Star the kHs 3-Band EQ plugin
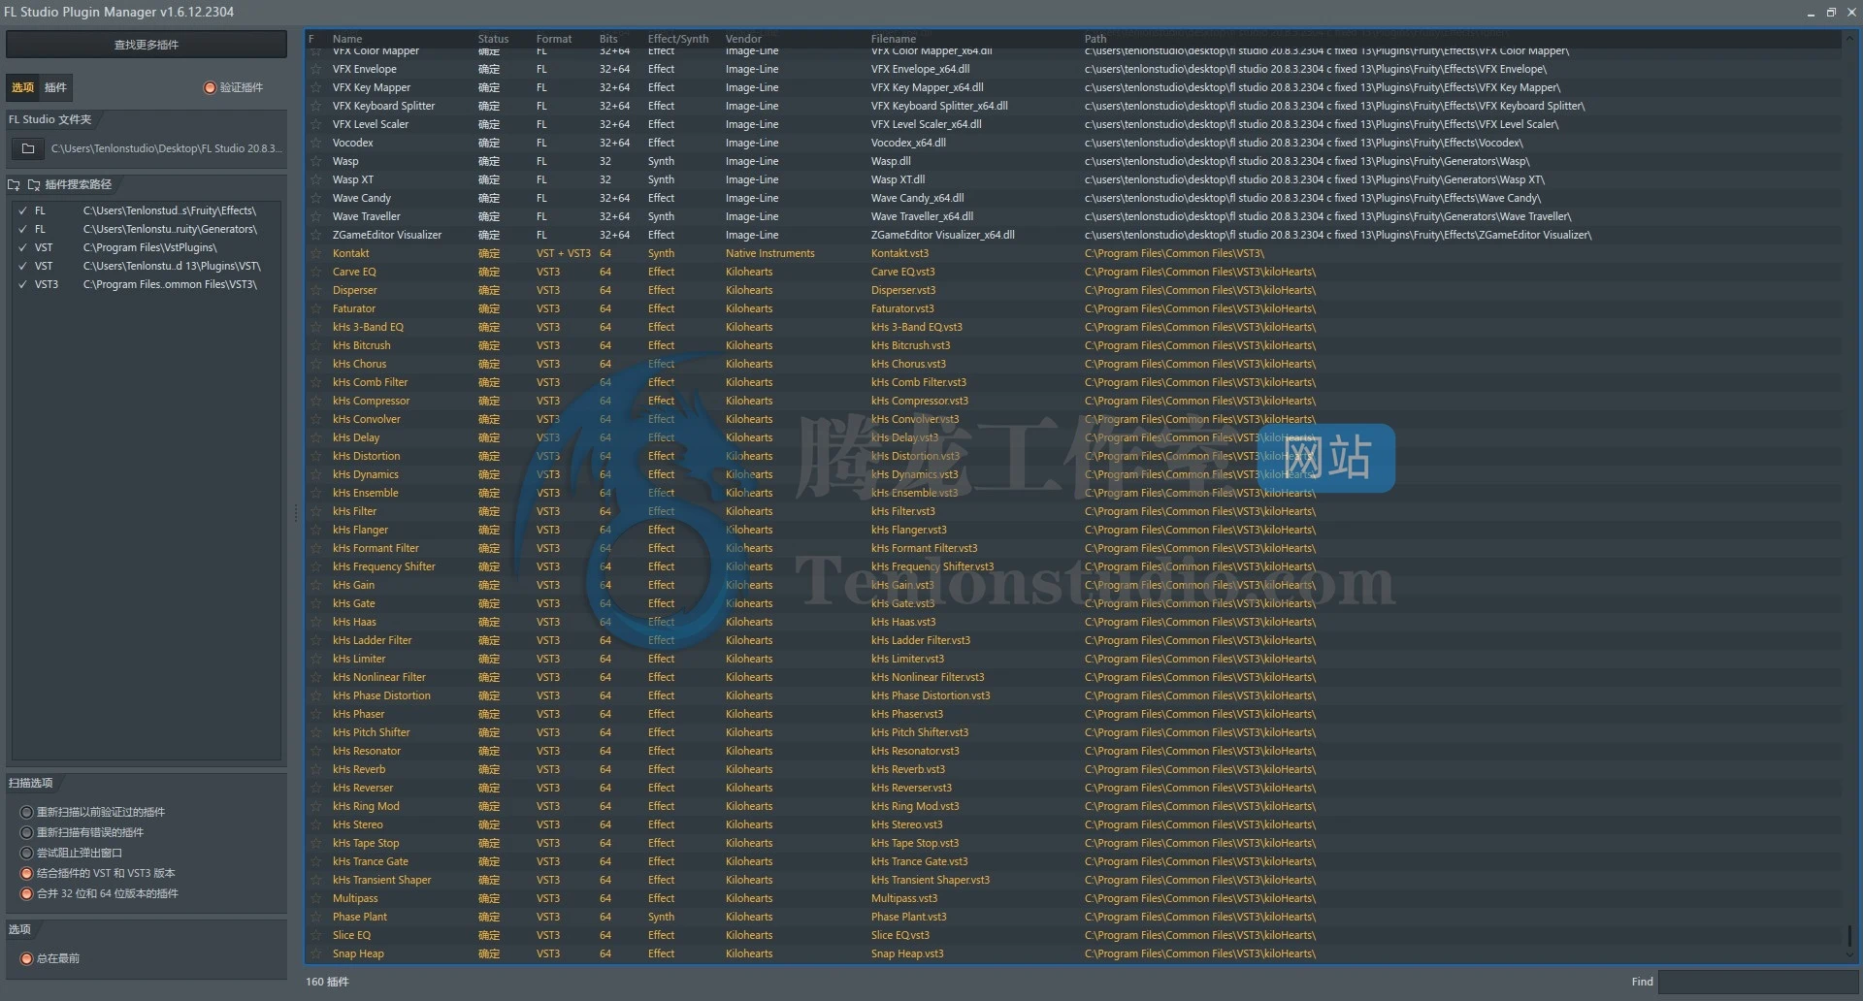Image resolution: width=1863 pixels, height=1001 pixels. click(x=315, y=327)
